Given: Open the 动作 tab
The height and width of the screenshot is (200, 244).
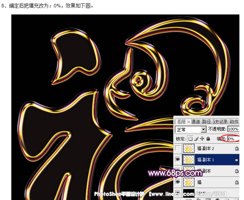Looking at the screenshot, I should pos(234,122).
